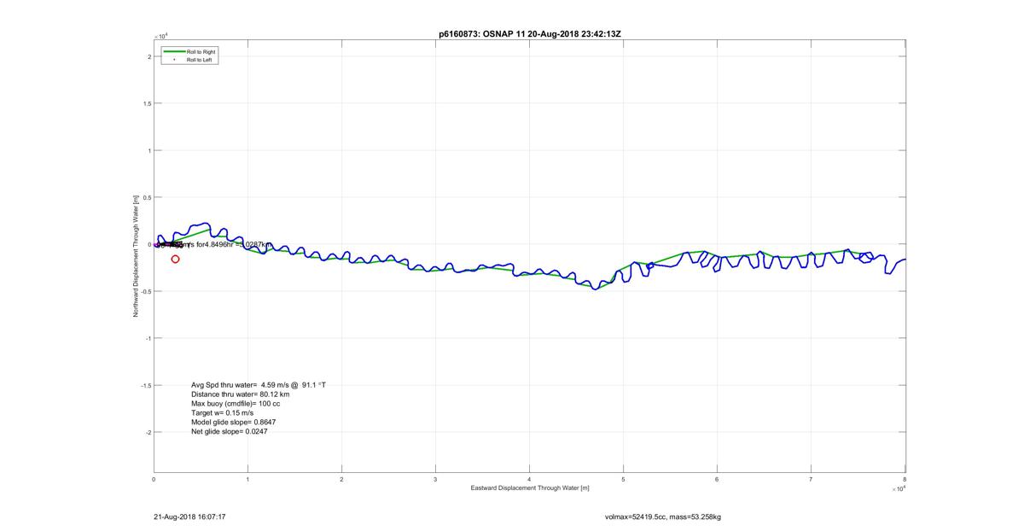Click x-axis tick label '3'

pyautogui.click(x=436, y=481)
